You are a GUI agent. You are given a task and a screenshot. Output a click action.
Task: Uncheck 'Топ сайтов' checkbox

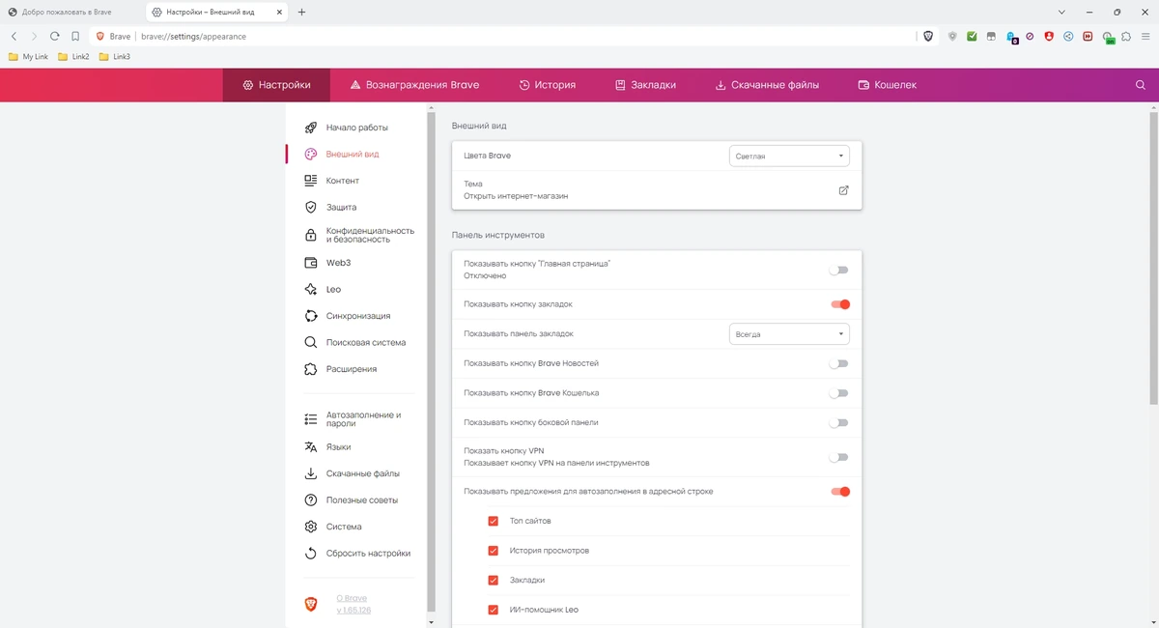494,521
